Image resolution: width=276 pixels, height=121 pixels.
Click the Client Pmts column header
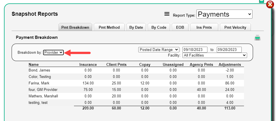coord(116,64)
